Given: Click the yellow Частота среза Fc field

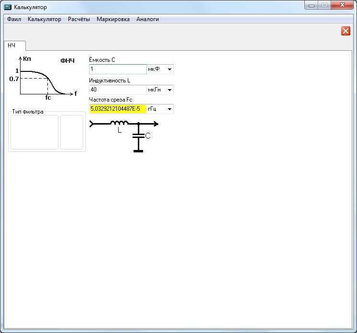Looking at the screenshot, I should 118,109.
